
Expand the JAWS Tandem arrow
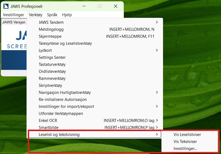click(157, 22)
